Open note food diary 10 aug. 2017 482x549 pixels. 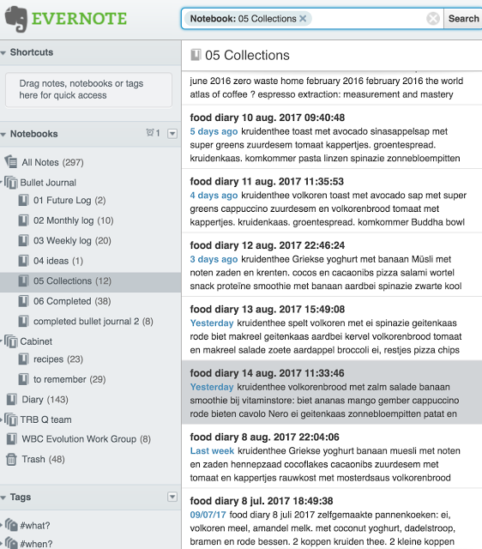pos(332,137)
